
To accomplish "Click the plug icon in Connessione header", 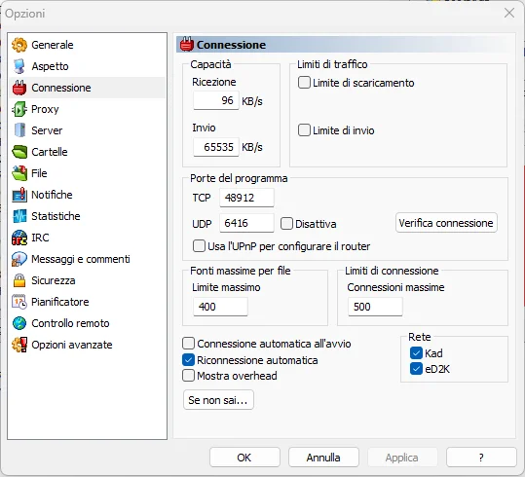I will click(x=186, y=45).
